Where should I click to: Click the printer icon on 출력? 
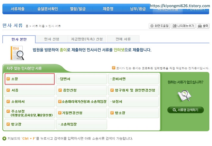(x=200, y=26)
